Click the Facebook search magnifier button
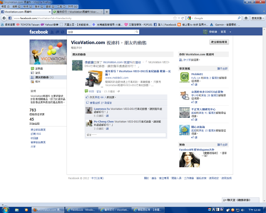266x213 pixels. (137, 32)
